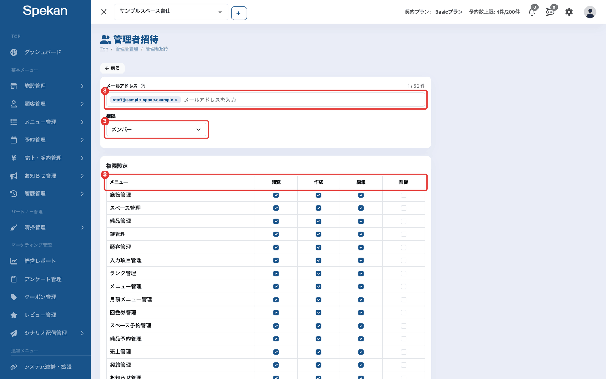Screen dimensions: 606x379
Task: Close the sidebar with the X icon
Action: coord(104,12)
